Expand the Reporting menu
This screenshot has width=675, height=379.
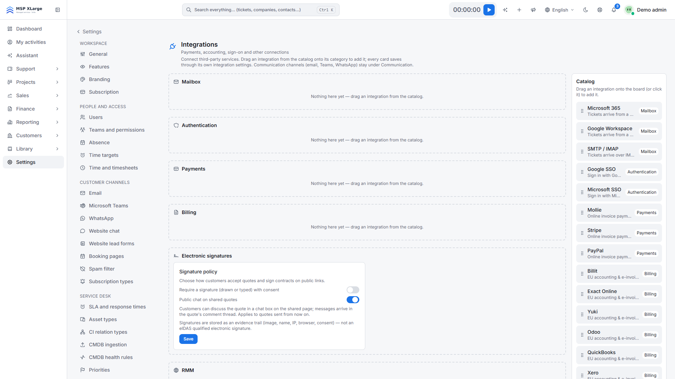click(33, 122)
